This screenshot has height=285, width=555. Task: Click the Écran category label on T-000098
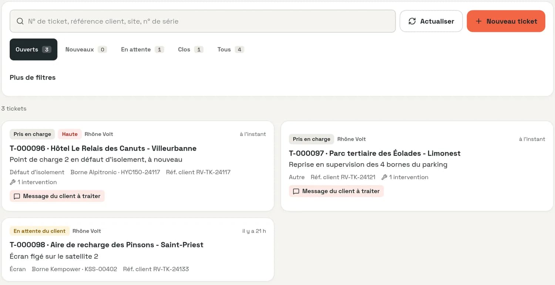[x=18, y=269]
